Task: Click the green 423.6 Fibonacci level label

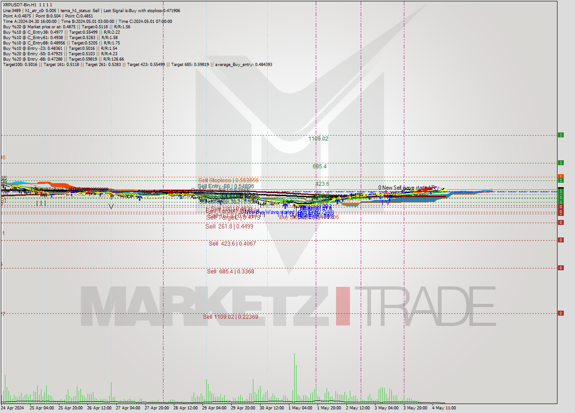Action: tap(322, 184)
